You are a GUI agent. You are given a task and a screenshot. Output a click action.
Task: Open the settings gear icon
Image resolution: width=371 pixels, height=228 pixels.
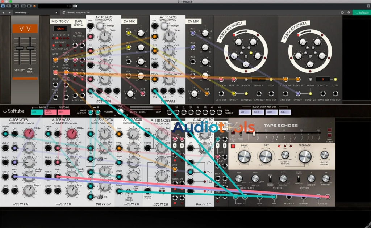(349, 13)
